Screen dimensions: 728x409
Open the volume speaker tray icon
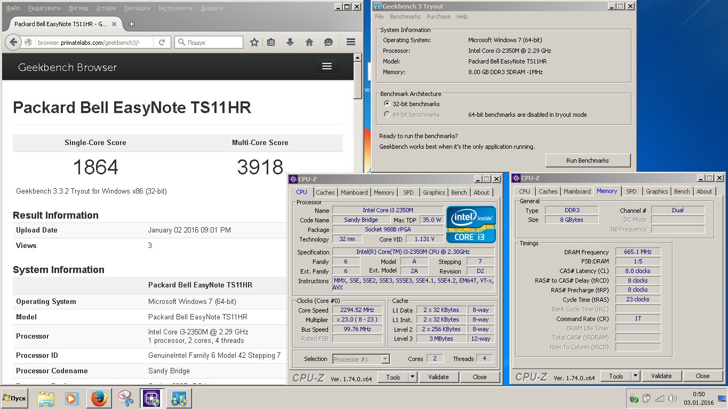click(x=672, y=398)
